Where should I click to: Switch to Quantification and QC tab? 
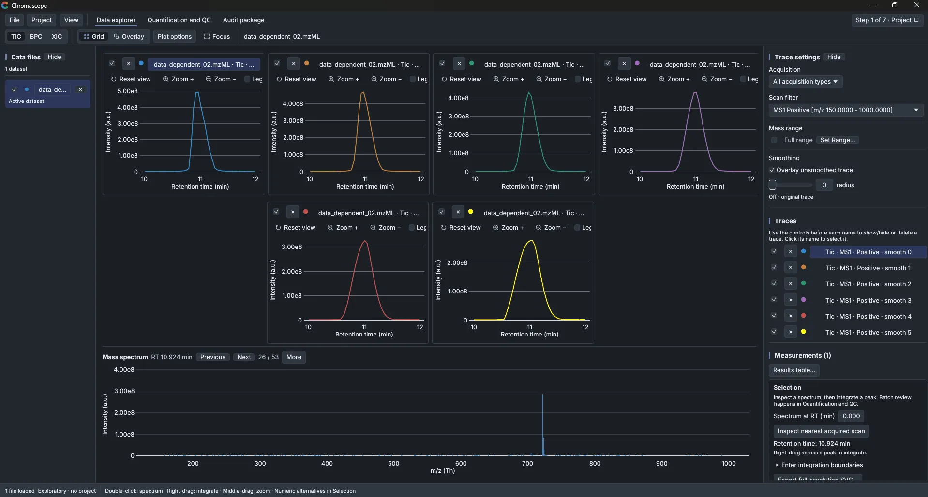click(179, 20)
